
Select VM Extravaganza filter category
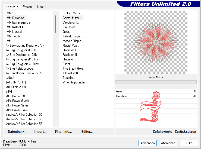(18, 22)
